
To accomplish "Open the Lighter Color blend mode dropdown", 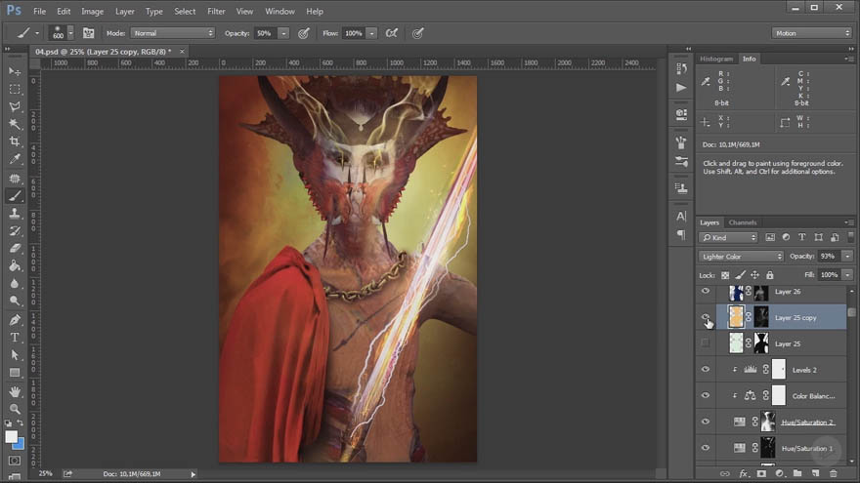I will point(741,257).
